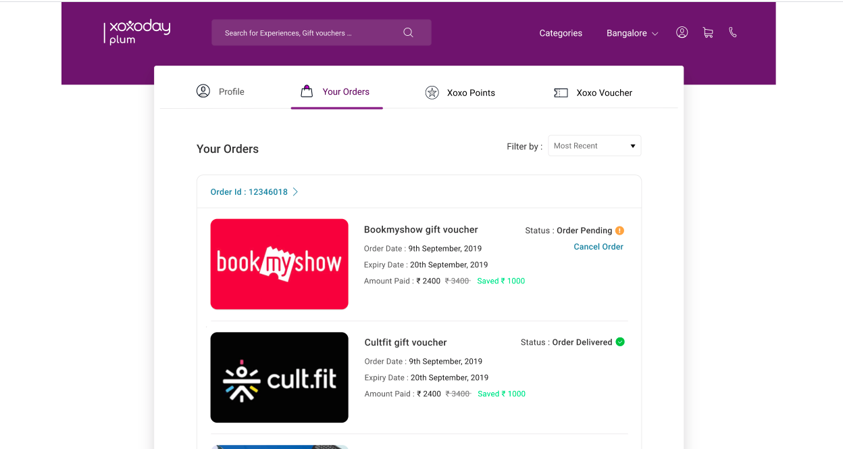Expand the Order Id chevron arrow

point(295,192)
